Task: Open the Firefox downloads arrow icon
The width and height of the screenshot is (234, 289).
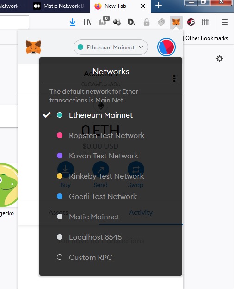Action: tap(73, 22)
